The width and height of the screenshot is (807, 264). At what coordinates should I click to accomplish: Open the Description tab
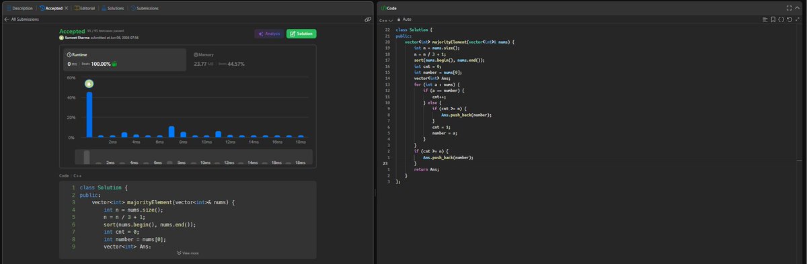pos(20,7)
